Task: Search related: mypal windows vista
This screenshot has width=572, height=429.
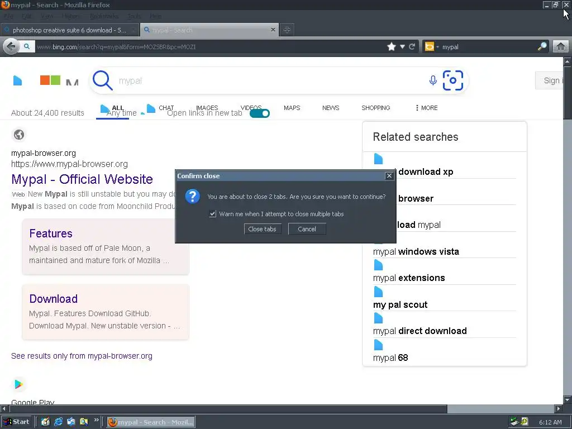Action: tap(416, 251)
